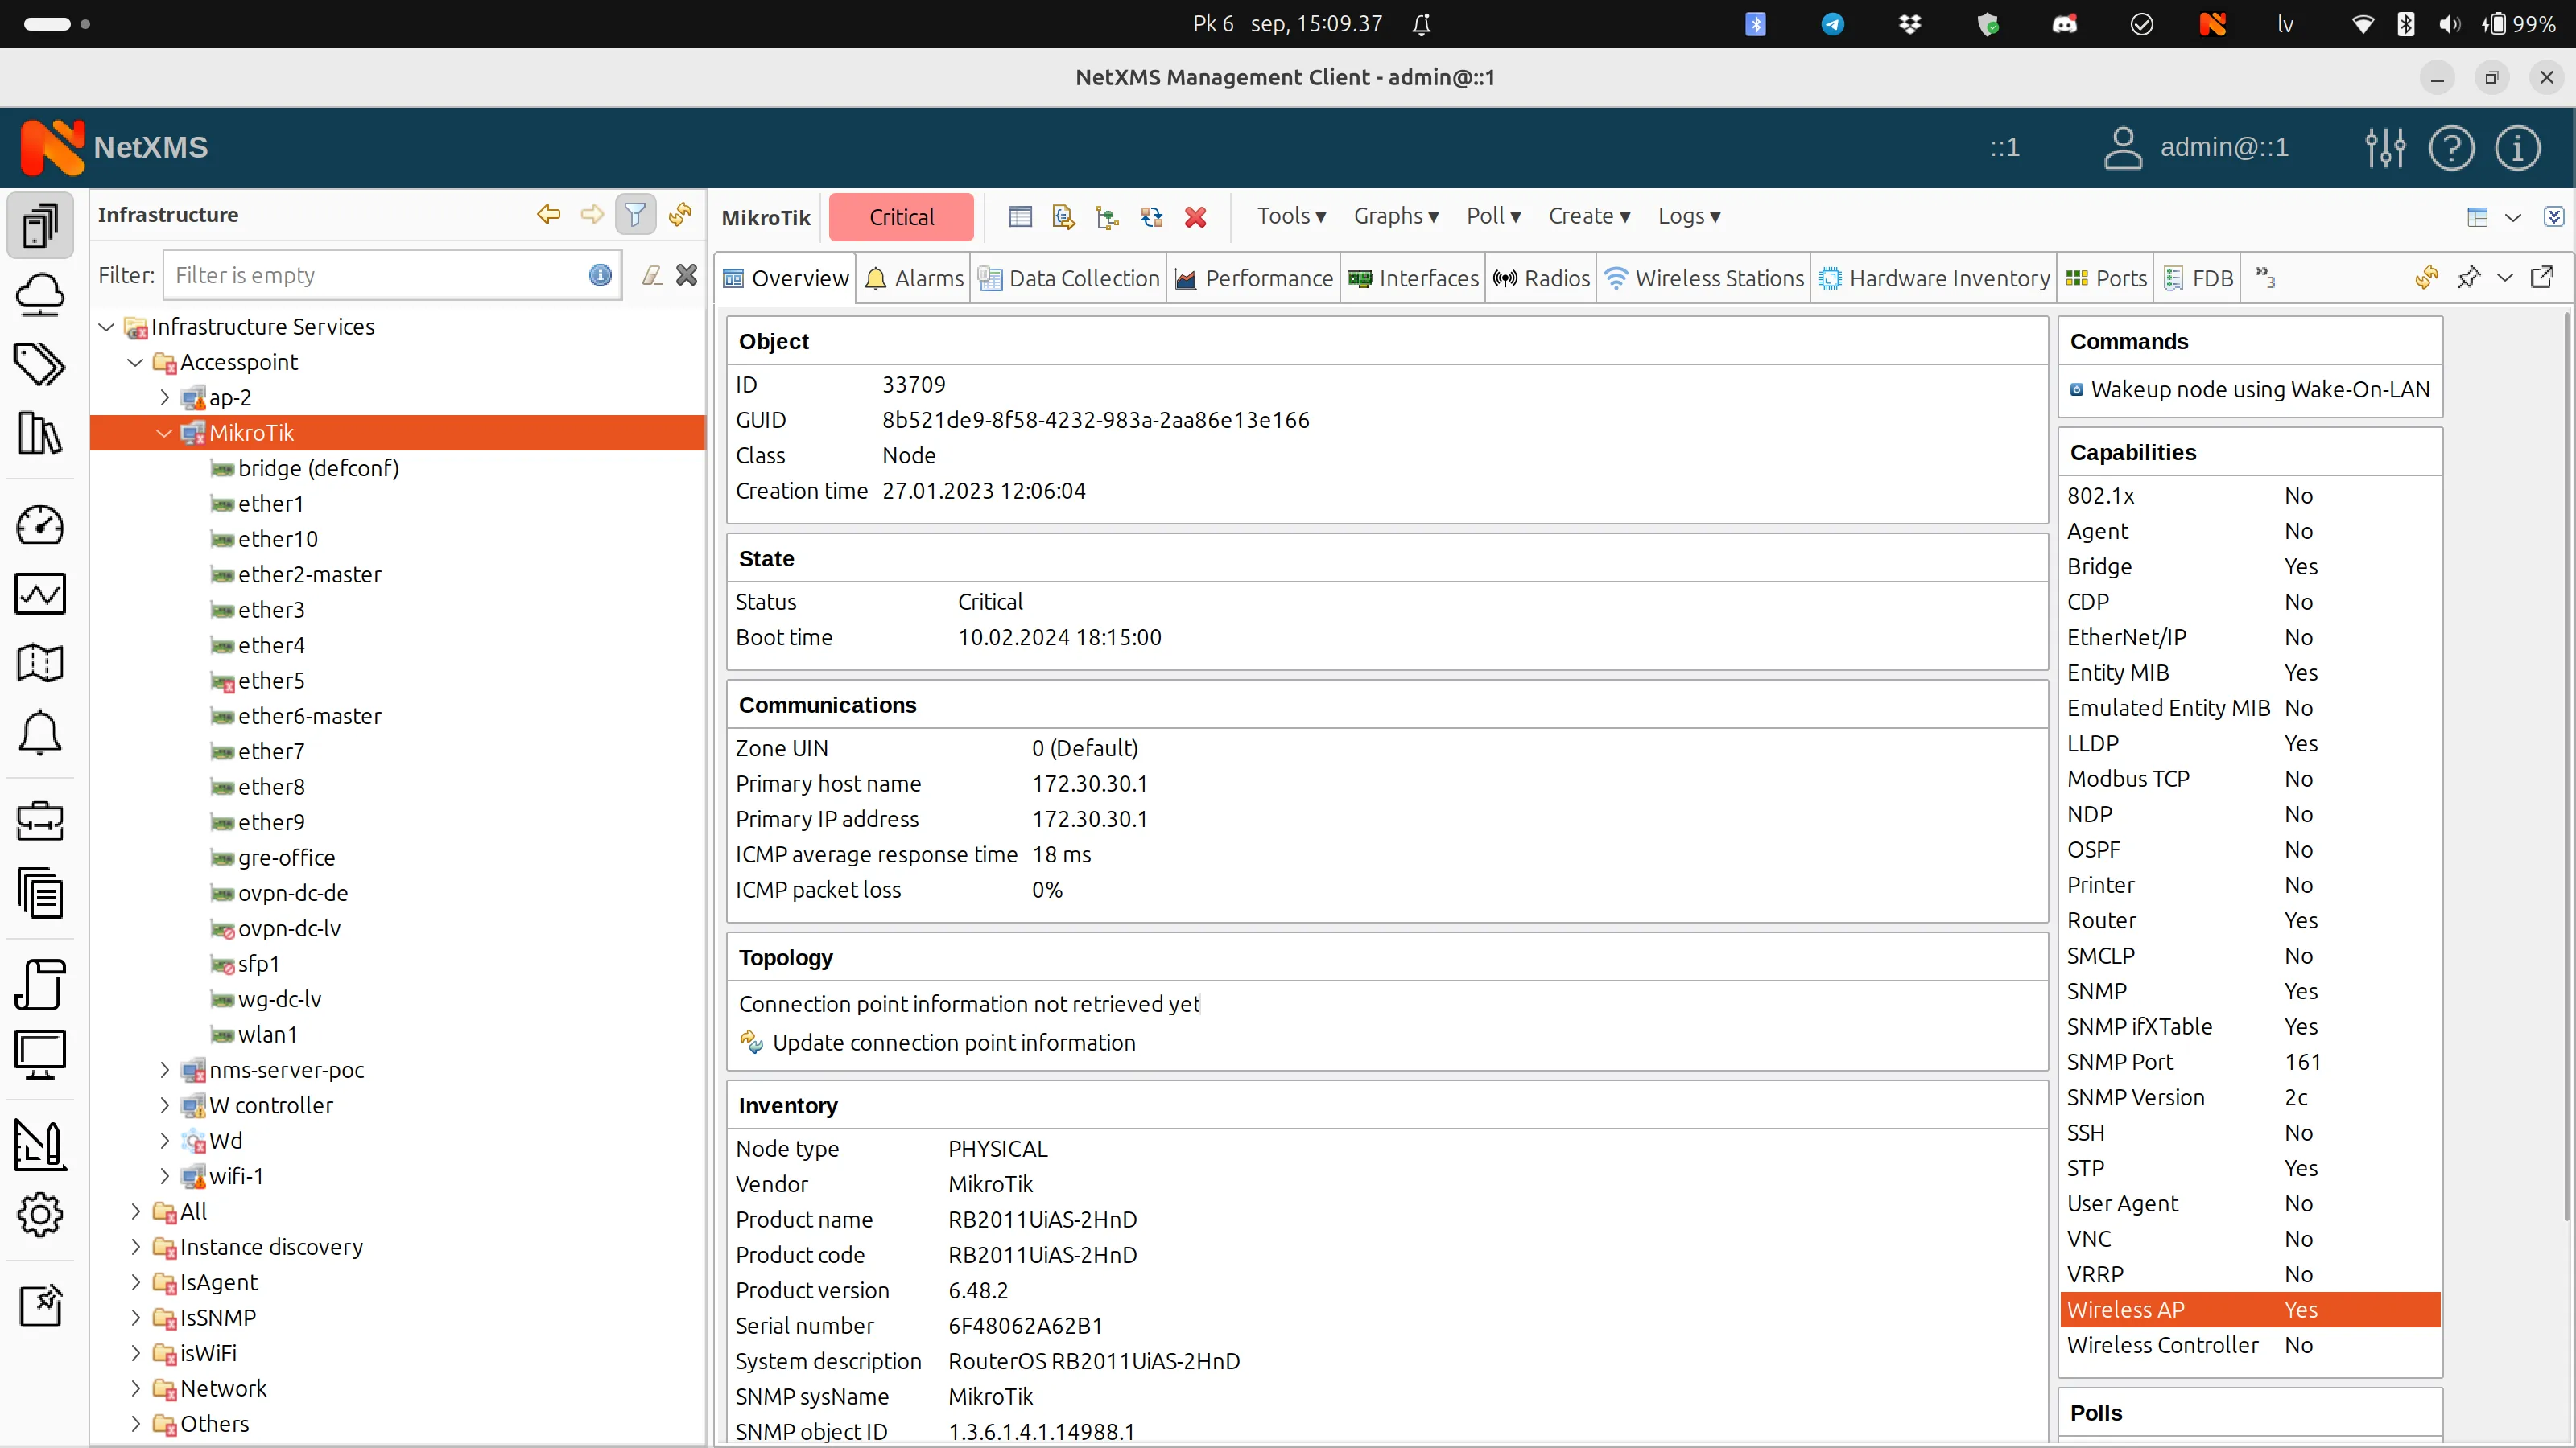This screenshot has width=2576, height=1448.
Task: Open the help question mark icon
Action: tap(2451, 148)
